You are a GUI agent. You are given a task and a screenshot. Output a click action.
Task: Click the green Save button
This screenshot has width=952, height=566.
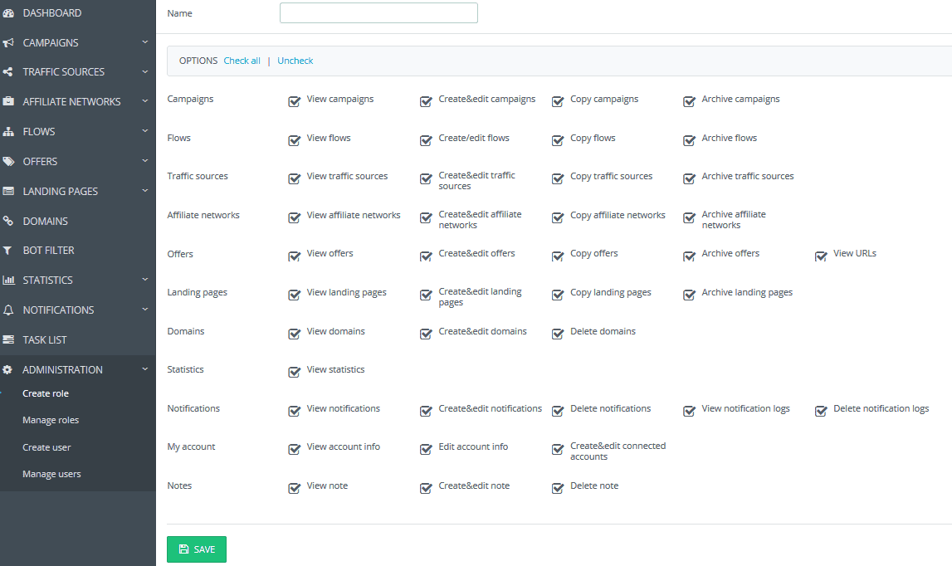197,549
